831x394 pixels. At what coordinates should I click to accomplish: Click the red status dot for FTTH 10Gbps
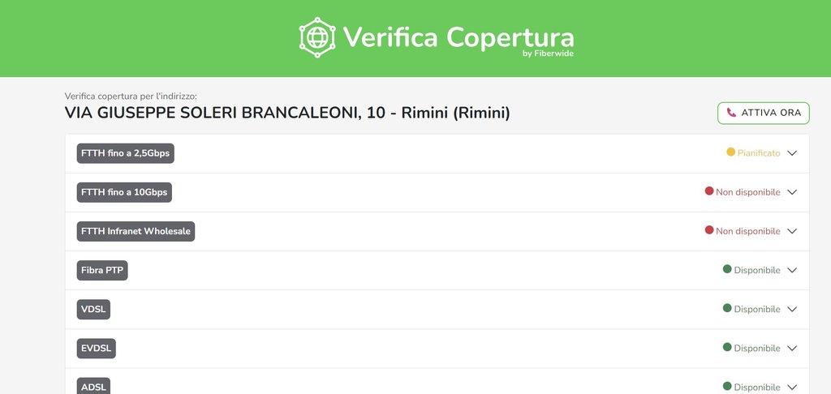point(709,191)
